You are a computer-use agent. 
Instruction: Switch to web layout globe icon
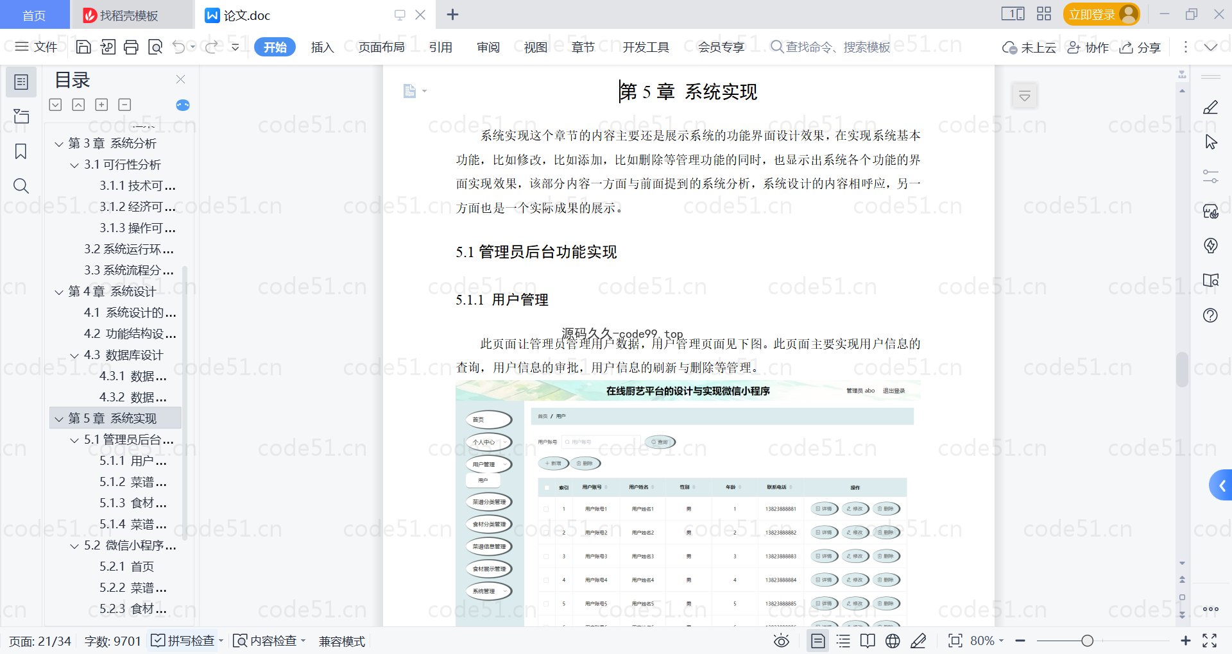(893, 641)
